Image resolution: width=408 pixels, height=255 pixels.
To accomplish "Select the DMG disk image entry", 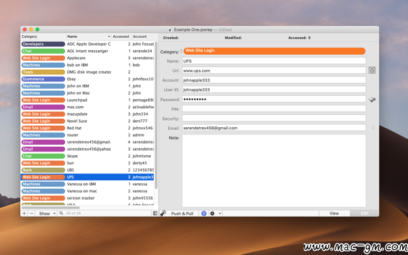I will click(x=87, y=72).
